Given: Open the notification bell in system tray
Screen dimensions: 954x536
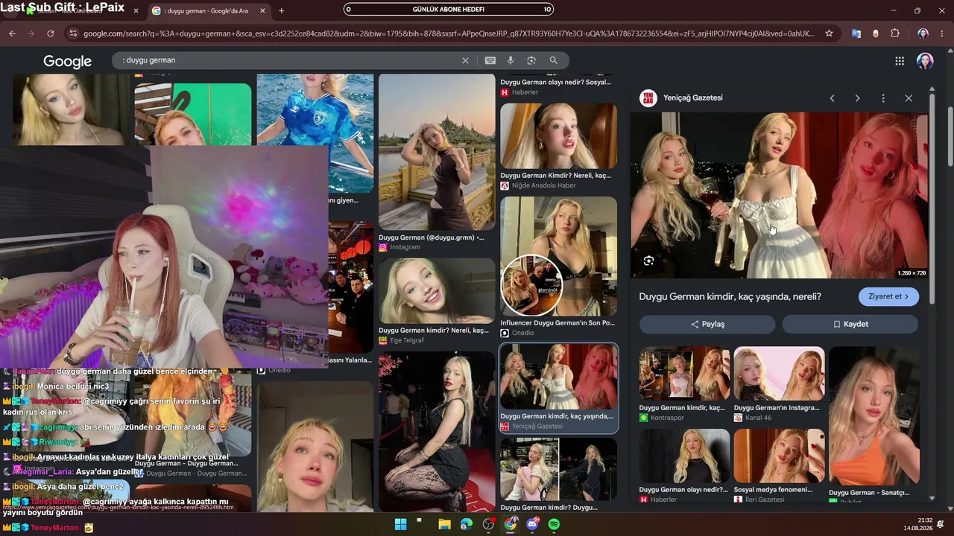Looking at the screenshot, I should 941,524.
